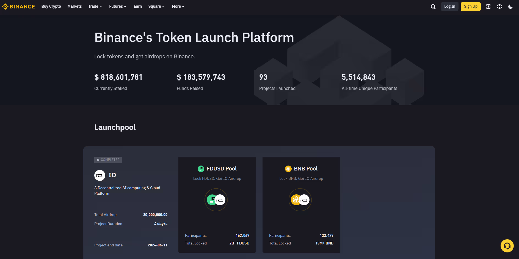Click the Binance logo in the header
The height and width of the screenshot is (259, 519).
[18, 7]
